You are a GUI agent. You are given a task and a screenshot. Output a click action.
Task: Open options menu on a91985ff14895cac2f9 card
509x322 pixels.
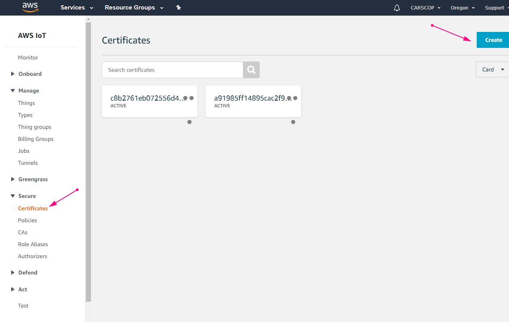tap(292, 98)
